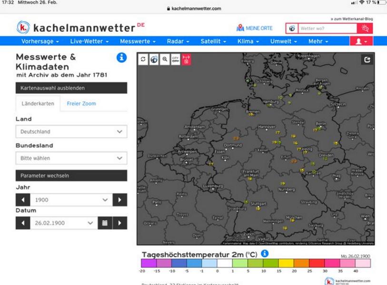Open the Radar menu
387x285 pixels.
tap(178, 41)
